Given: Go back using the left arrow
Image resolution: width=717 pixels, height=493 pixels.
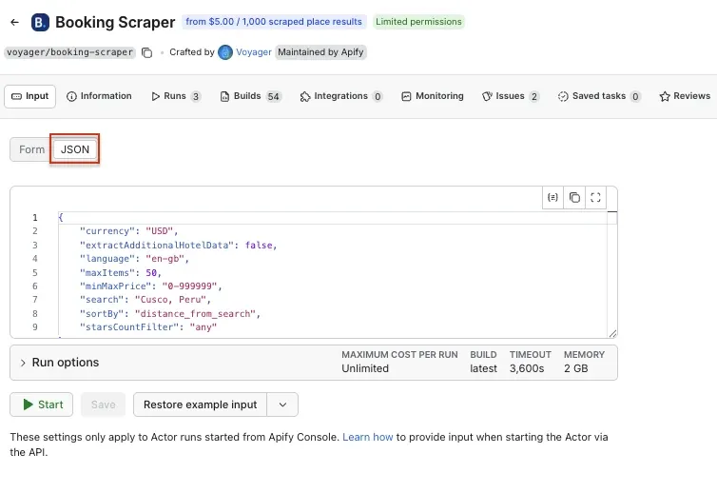Looking at the screenshot, I should (x=14, y=22).
